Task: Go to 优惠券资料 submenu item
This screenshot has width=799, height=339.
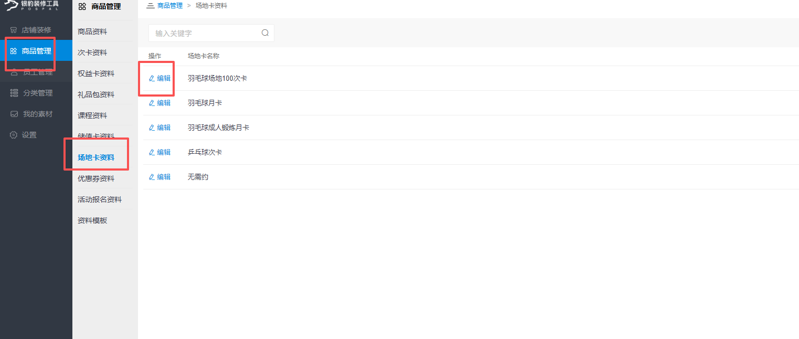Action: click(96, 178)
